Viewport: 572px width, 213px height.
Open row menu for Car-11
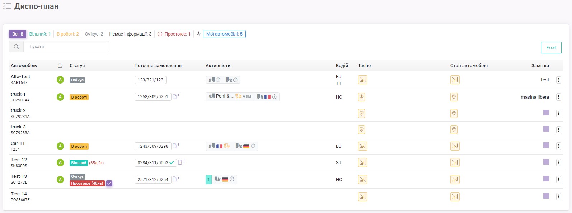pos(558,146)
